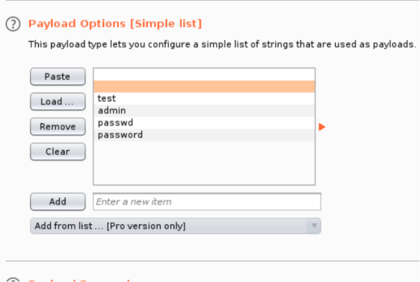Select the 'admin' payload in list
The width and height of the screenshot is (420, 282).
click(x=112, y=111)
